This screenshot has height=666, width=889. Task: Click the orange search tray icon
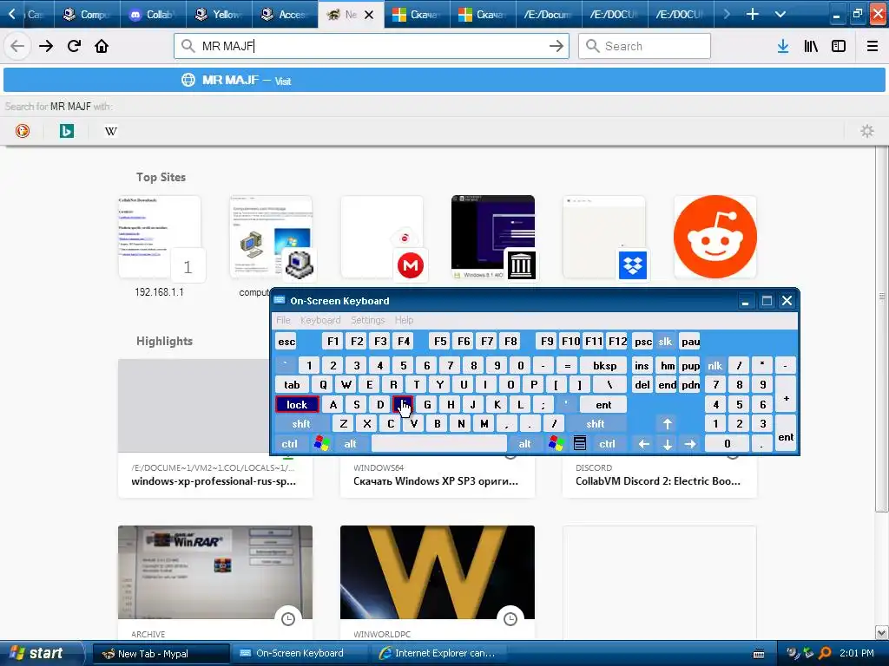[825, 653]
